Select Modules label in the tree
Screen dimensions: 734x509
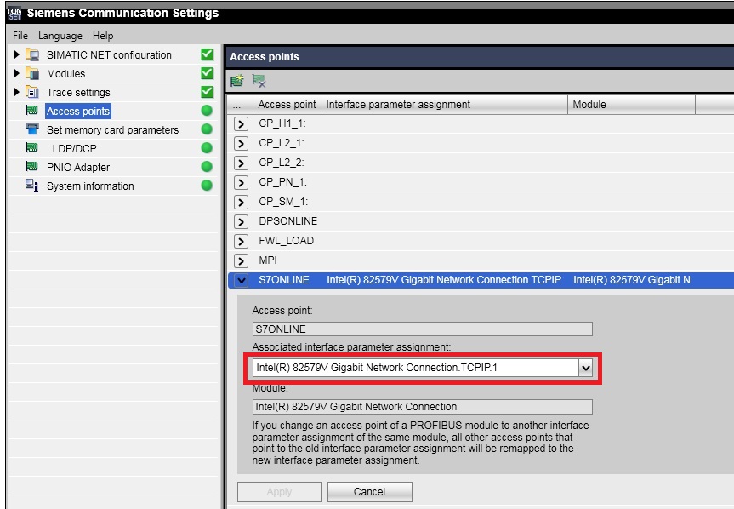tap(66, 73)
